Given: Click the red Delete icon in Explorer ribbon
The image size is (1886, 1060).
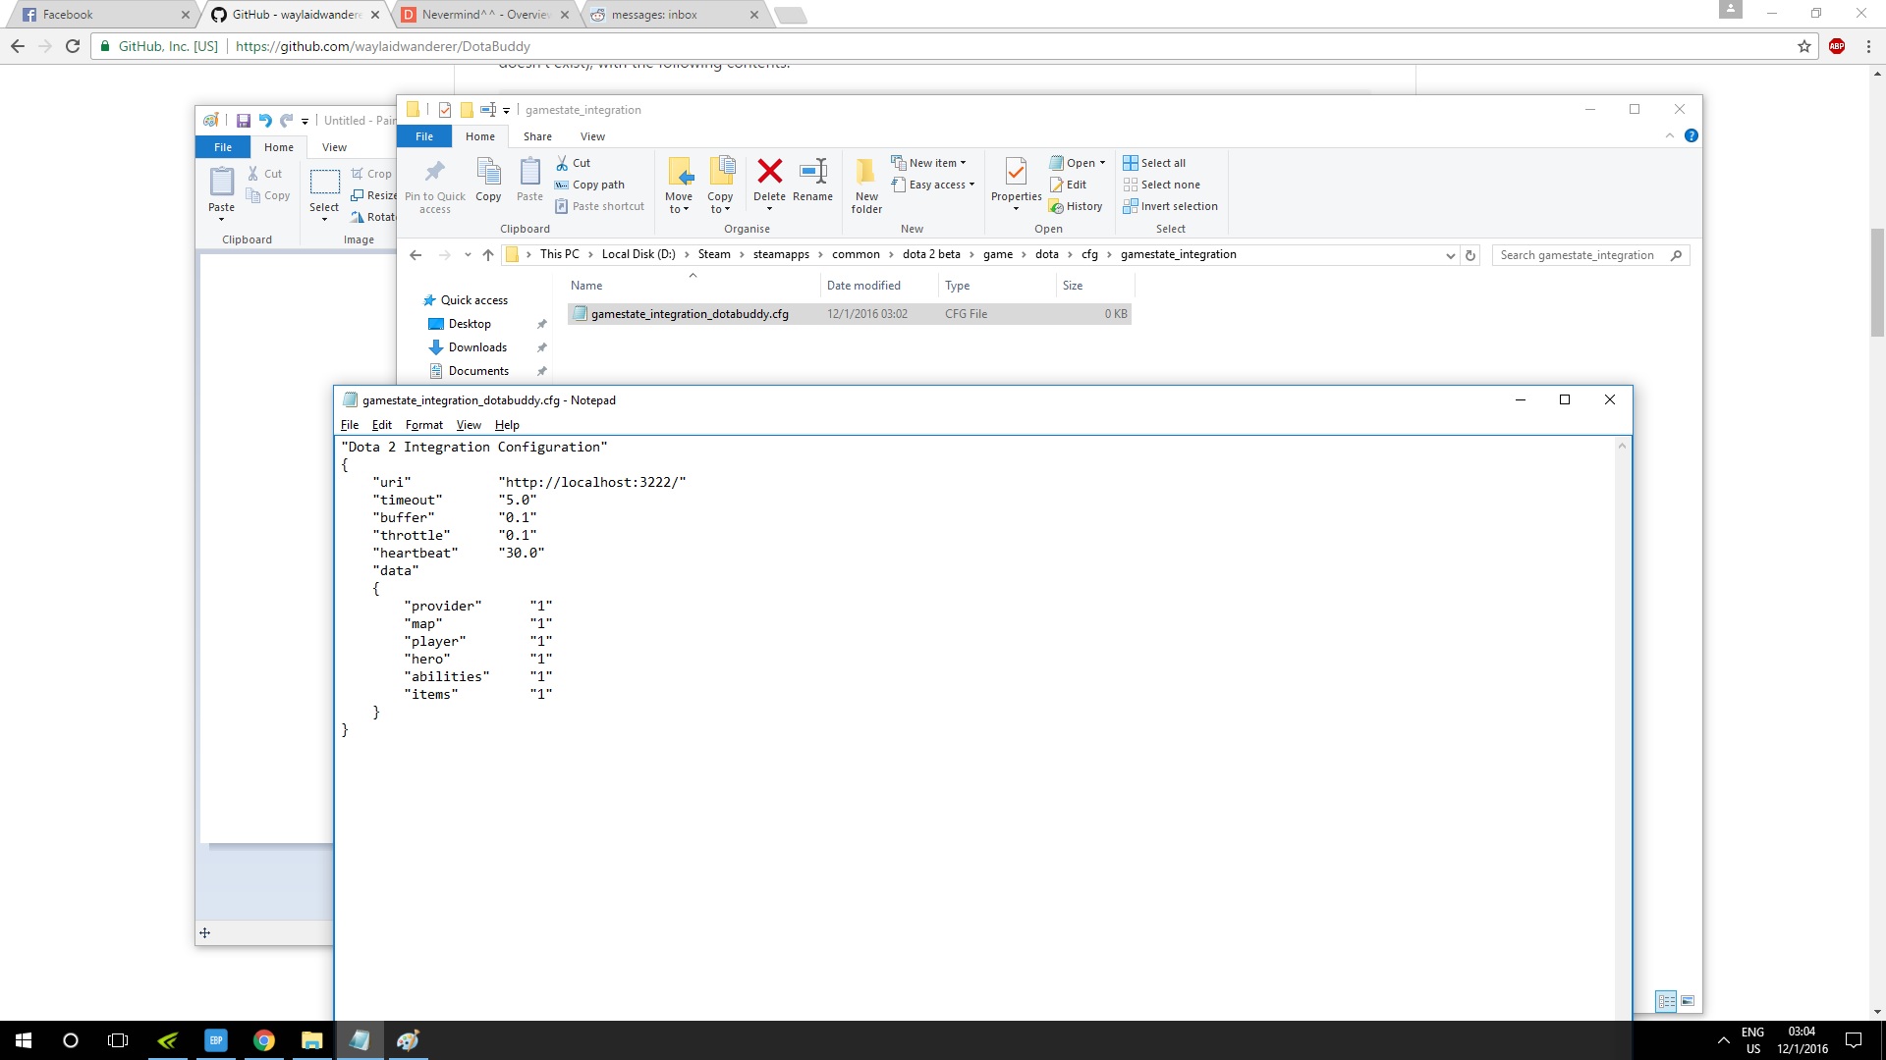Looking at the screenshot, I should tap(769, 172).
